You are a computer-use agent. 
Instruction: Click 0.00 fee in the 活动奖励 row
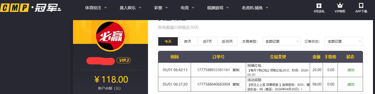click(331, 84)
